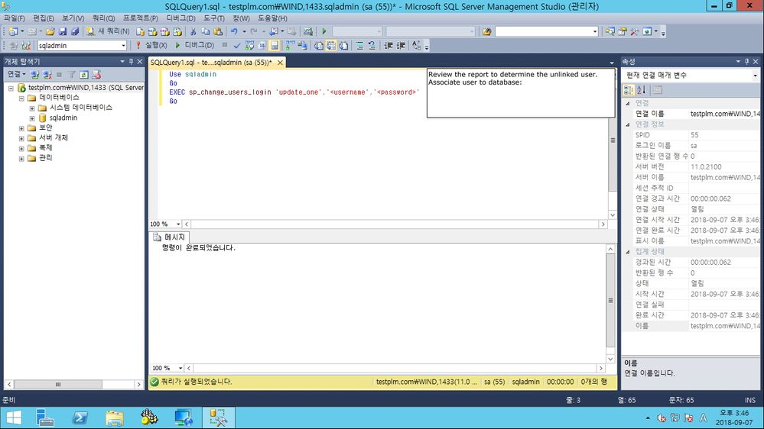
Task: Toggle auto-hide pin on Object Explorer
Action: click(131, 62)
